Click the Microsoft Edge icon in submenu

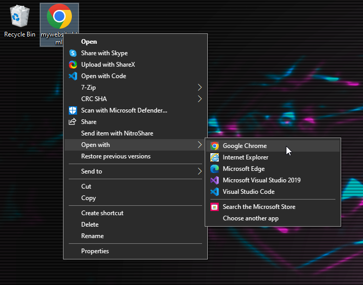click(215, 169)
